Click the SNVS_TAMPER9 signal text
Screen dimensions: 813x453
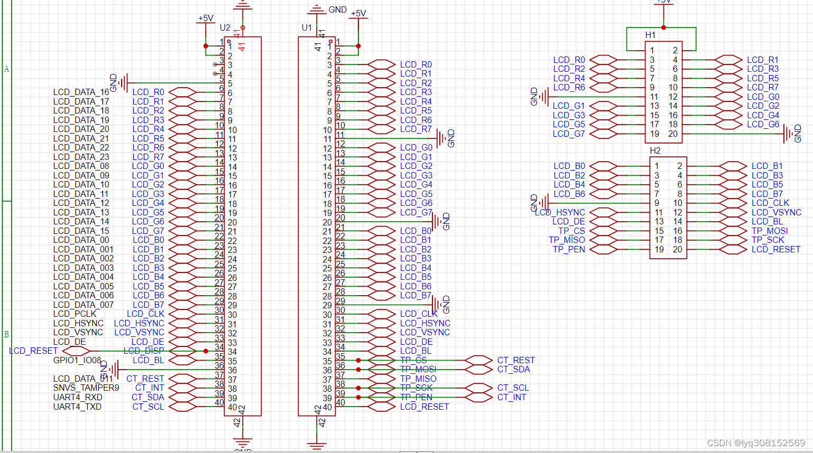(x=86, y=388)
